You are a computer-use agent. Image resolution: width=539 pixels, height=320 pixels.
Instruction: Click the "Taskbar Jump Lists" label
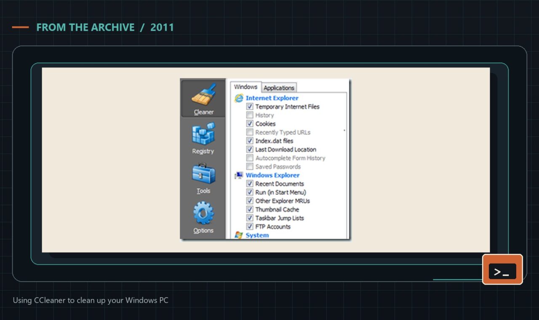coord(280,218)
